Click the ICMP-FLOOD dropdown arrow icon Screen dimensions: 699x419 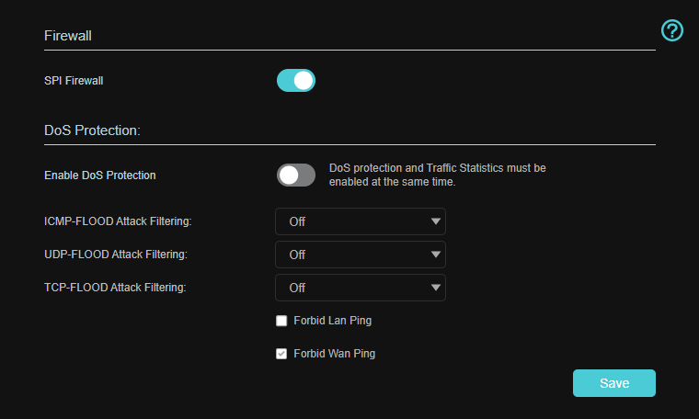pyautogui.click(x=435, y=221)
